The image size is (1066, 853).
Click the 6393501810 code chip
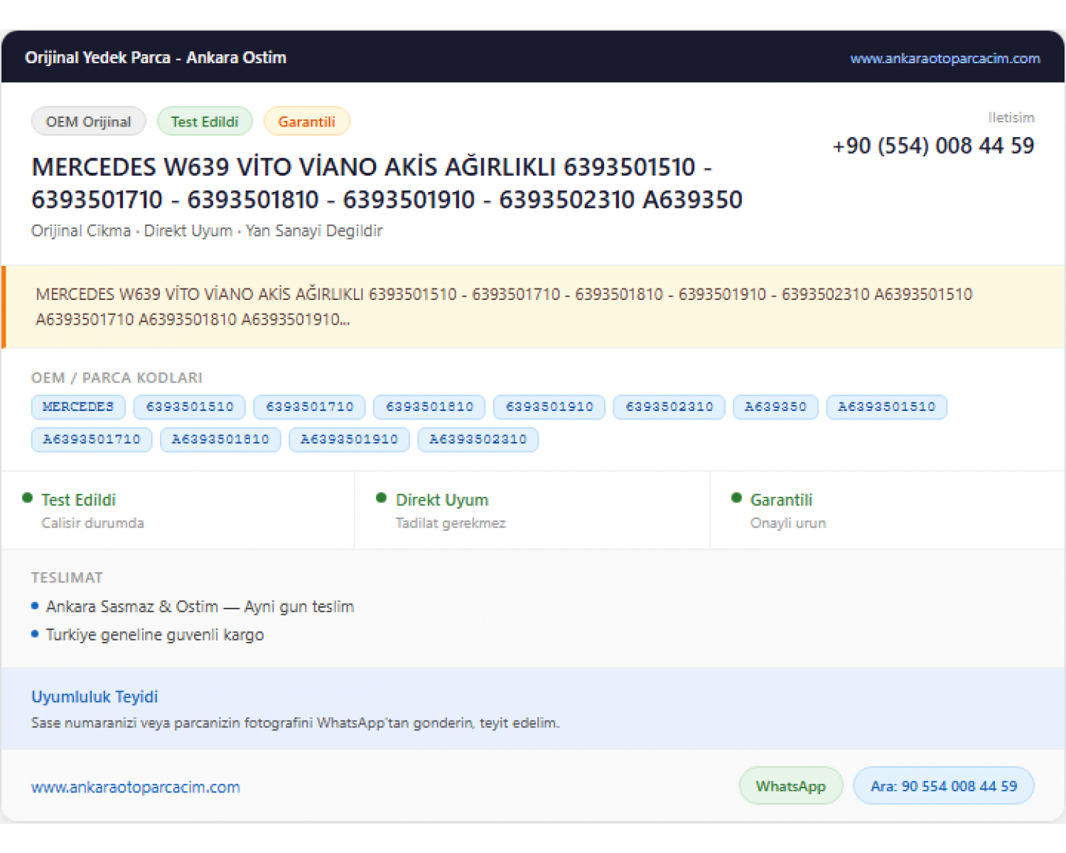[x=429, y=407]
